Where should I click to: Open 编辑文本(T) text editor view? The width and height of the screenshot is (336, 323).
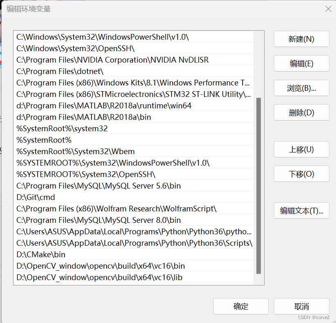tap(301, 211)
